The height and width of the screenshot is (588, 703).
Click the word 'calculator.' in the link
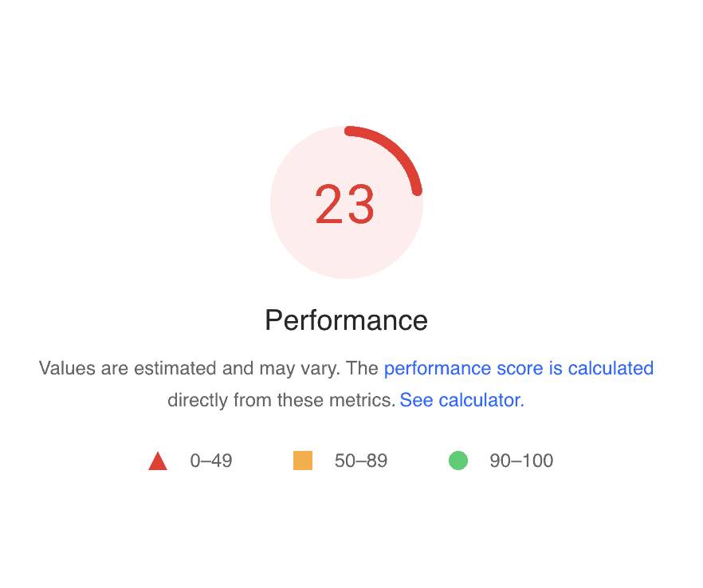pos(481,400)
